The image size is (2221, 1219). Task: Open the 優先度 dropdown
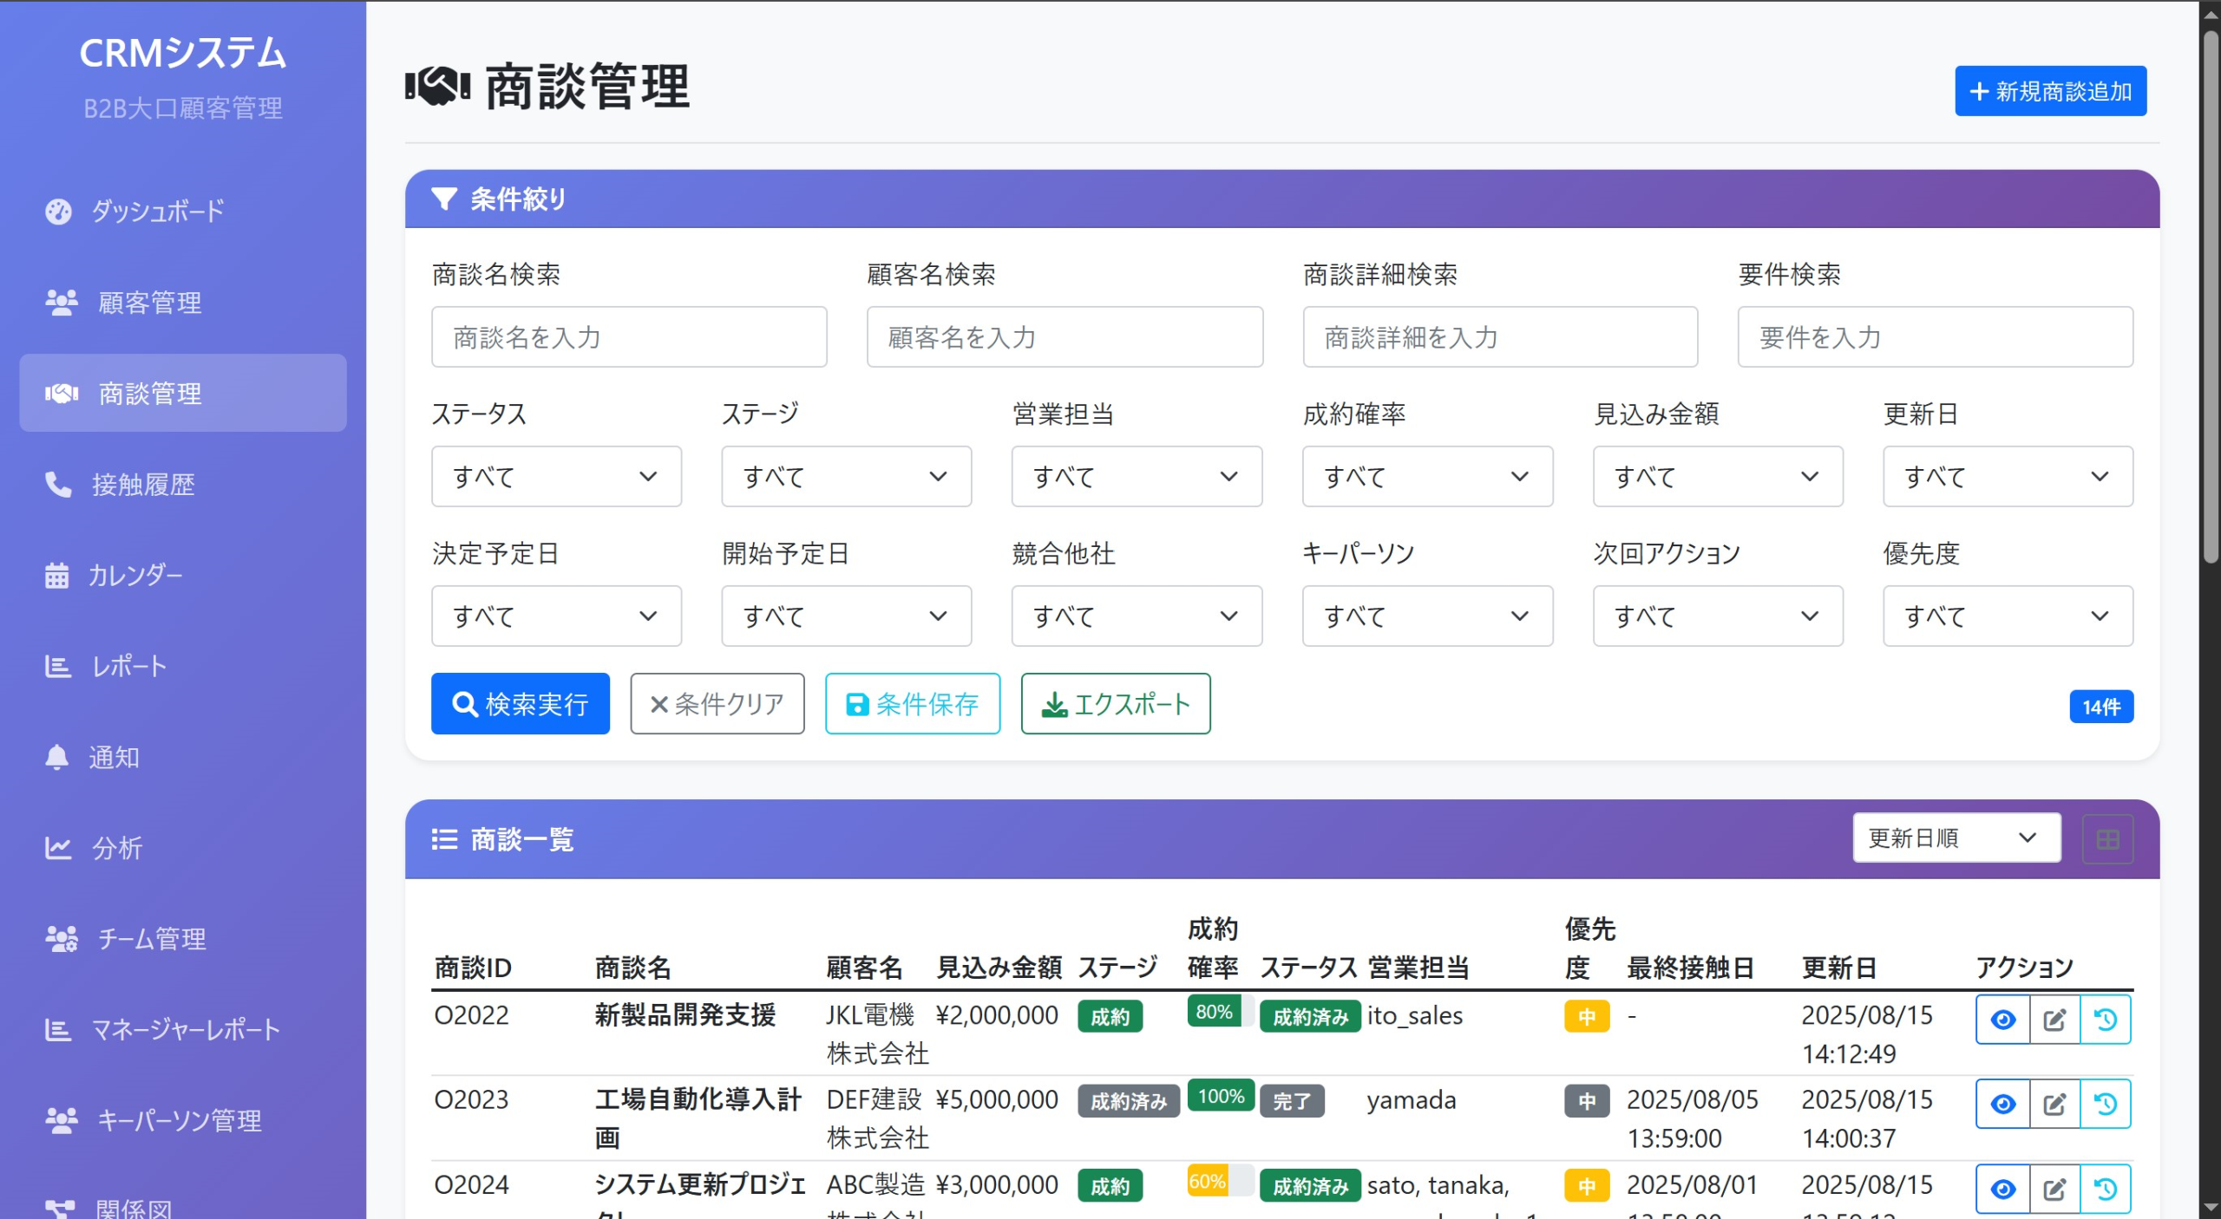[x=2008, y=616]
